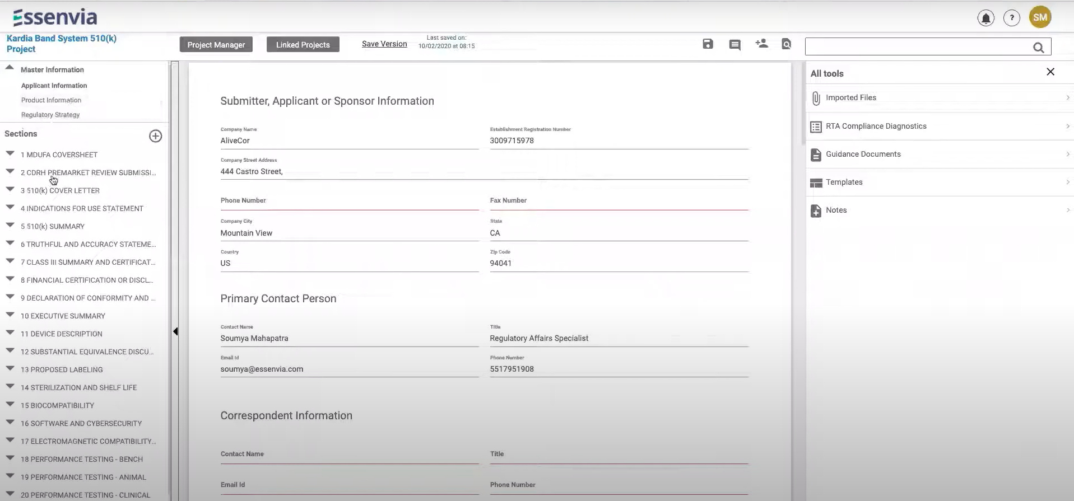Image resolution: width=1074 pixels, height=501 pixels.
Task: Open Imported Files in All tools
Action: pyautogui.click(x=939, y=98)
